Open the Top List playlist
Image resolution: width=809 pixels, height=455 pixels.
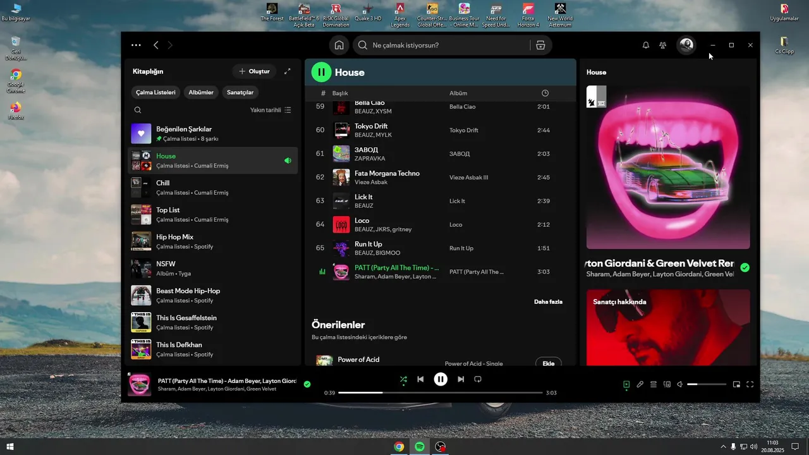(x=212, y=214)
